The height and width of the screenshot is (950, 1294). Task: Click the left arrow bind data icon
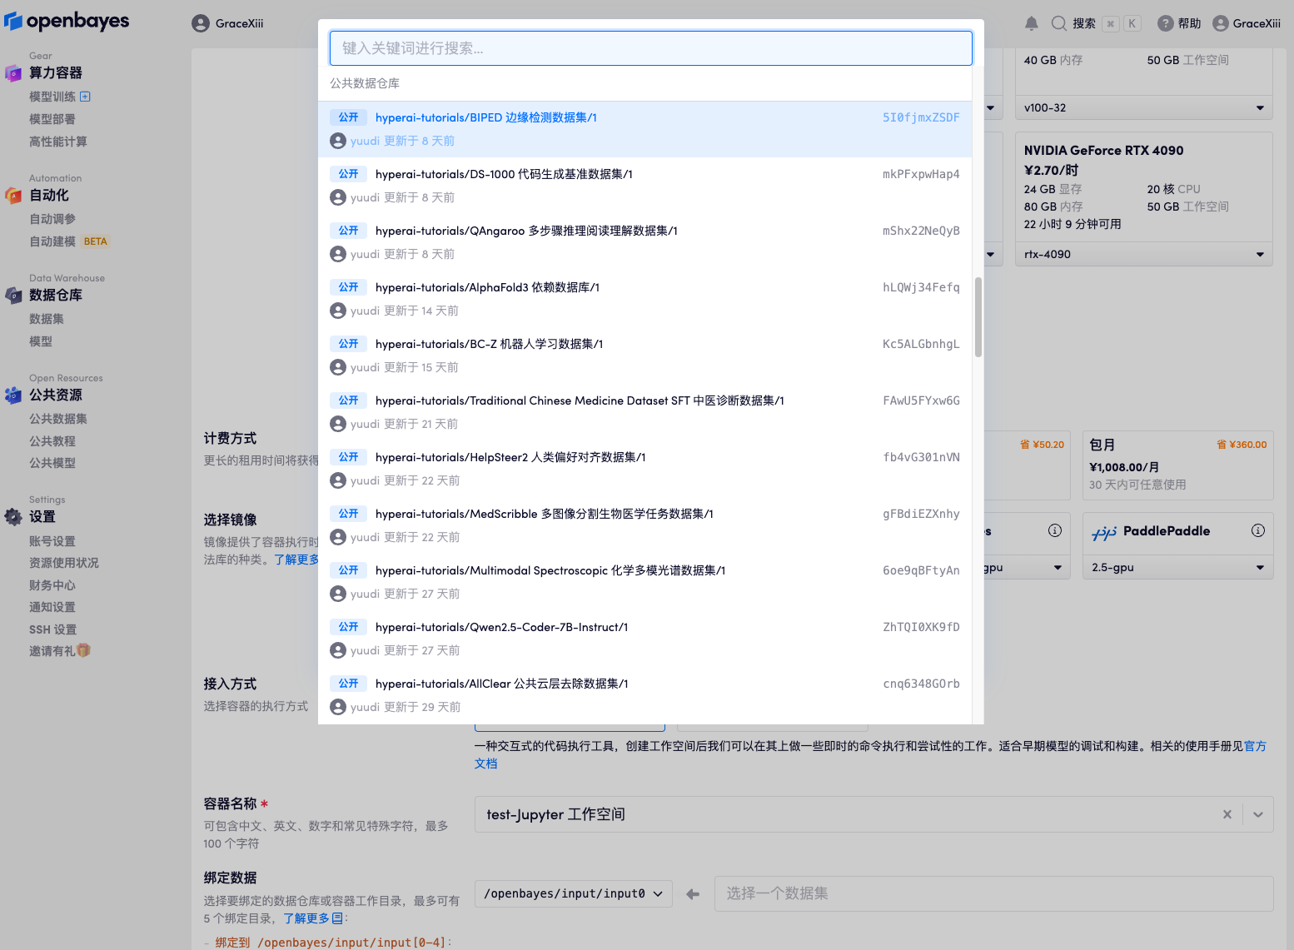point(693,894)
